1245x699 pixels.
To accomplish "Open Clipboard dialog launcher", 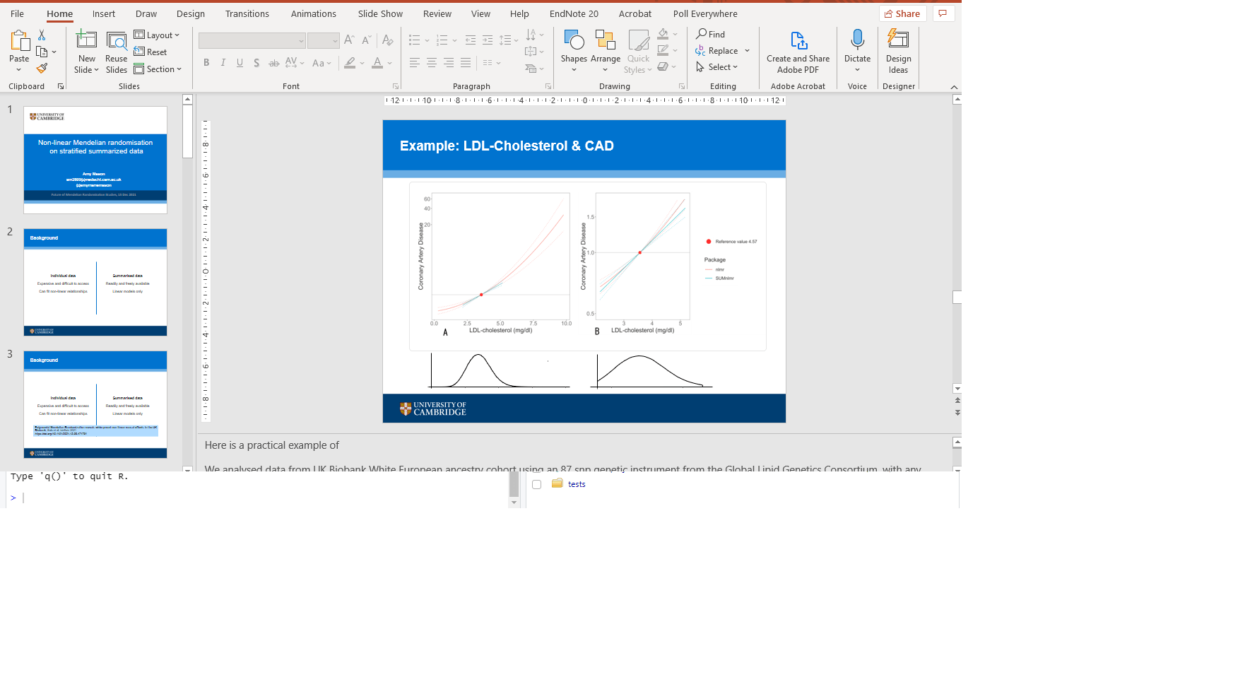I will [61, 86].
